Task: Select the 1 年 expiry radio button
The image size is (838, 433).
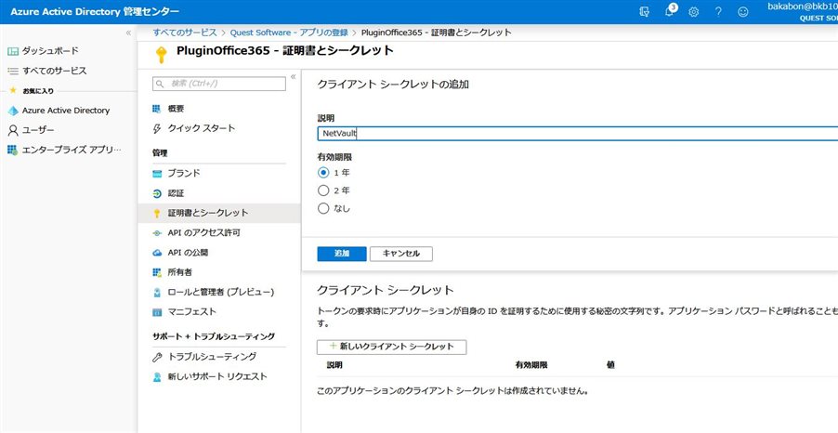Action: 322,173
